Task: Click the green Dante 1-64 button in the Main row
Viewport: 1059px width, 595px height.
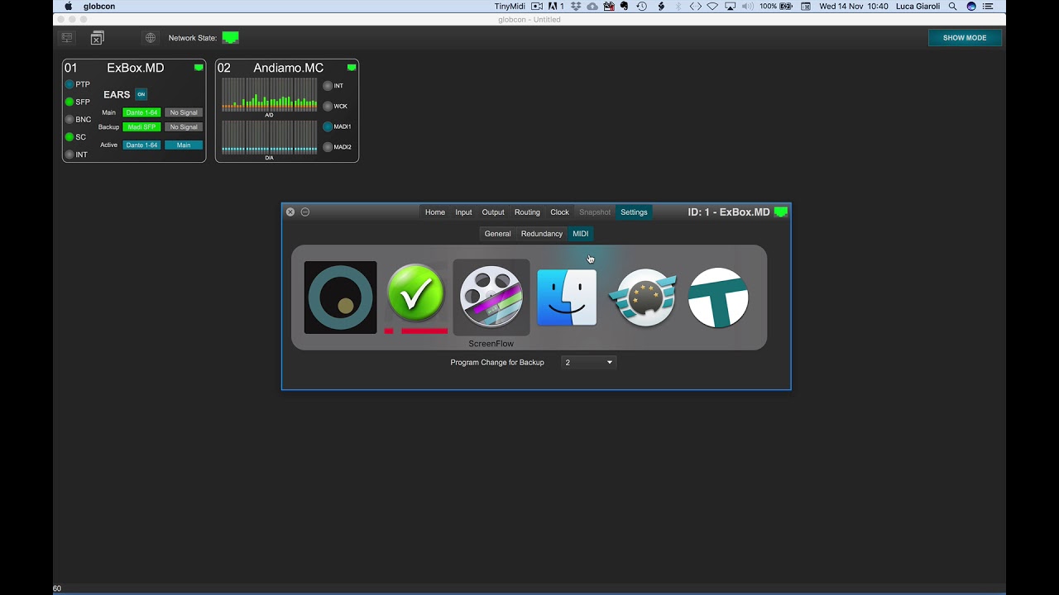Action: (141, 112)
